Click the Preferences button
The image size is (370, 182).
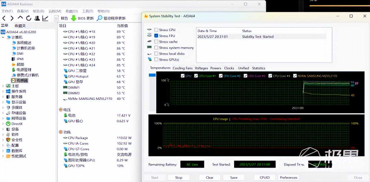288,177
